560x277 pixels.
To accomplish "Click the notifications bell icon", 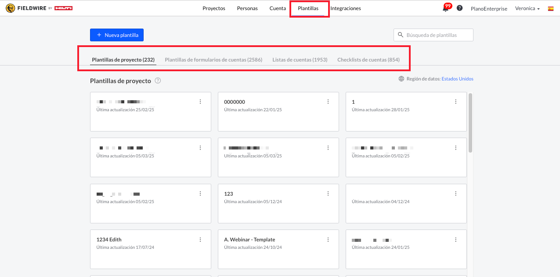I will pyautogui.click(x=445, y=9).
